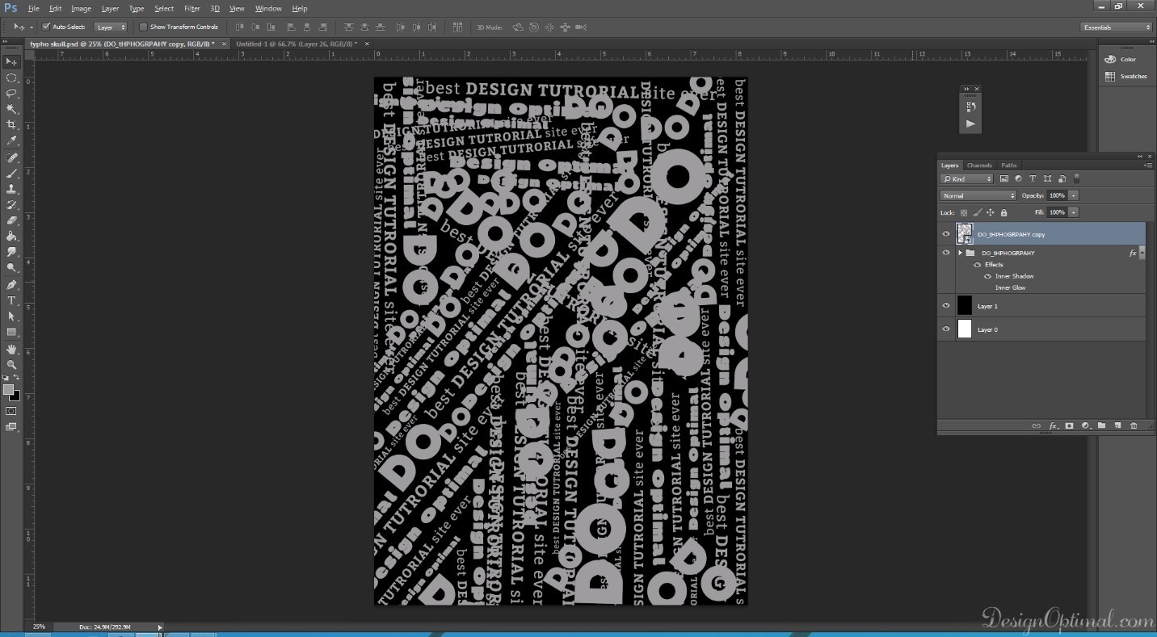Screen dimensions: 1157x637
Task: Open the 3D menu
Action: pos(215,8)
